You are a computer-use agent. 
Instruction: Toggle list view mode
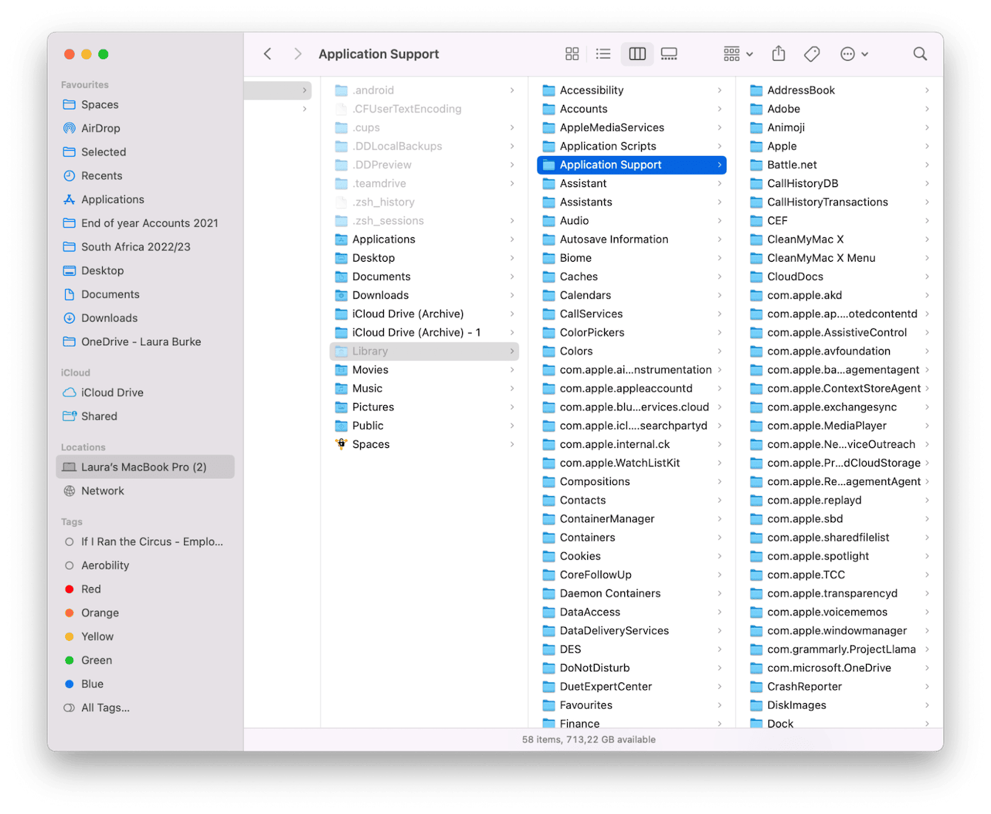coord(603,53)
